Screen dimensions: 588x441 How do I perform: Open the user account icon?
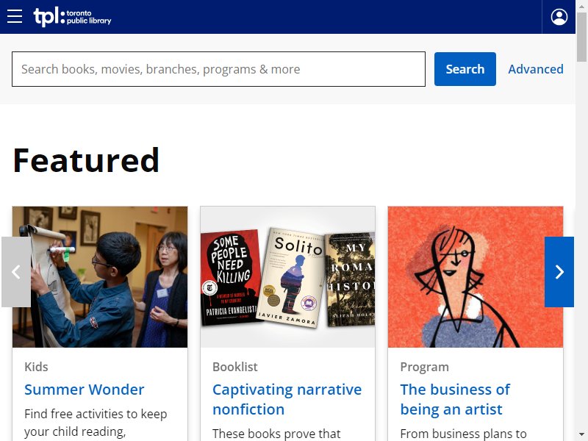(x=559, y=17)
